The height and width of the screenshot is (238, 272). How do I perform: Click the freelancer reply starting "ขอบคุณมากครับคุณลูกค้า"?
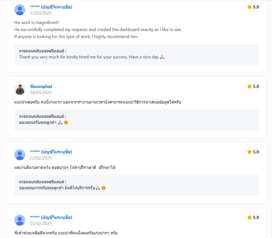[57, 188]
